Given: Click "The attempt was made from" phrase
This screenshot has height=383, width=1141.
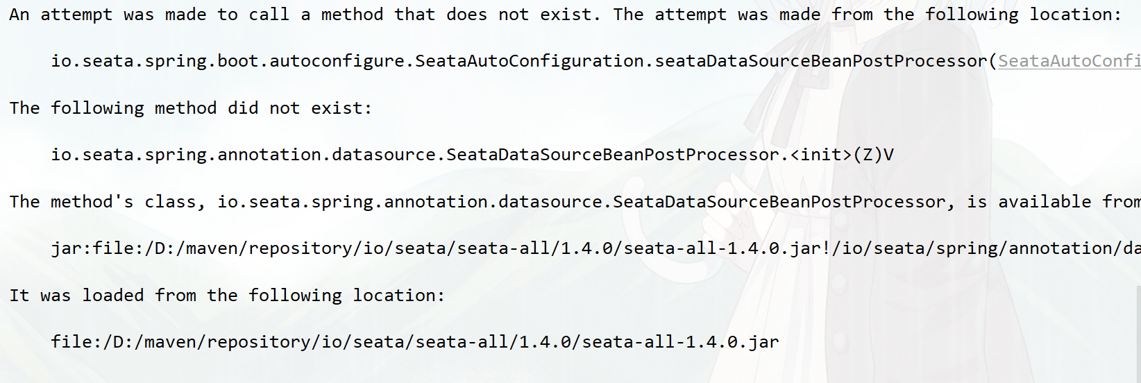Looking at the screenshot, I should (743, 15).
